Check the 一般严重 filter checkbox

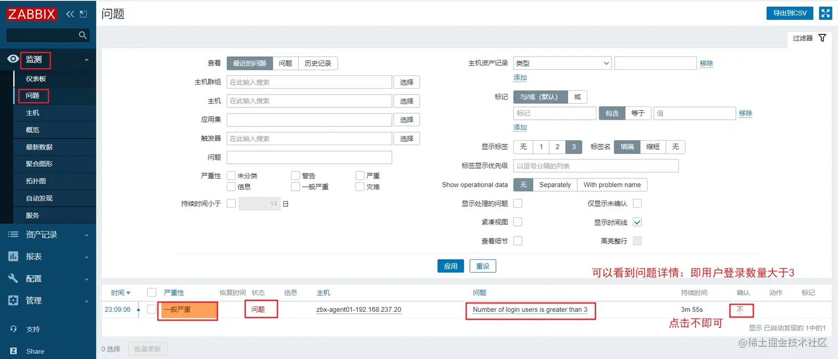click(295, 187)
